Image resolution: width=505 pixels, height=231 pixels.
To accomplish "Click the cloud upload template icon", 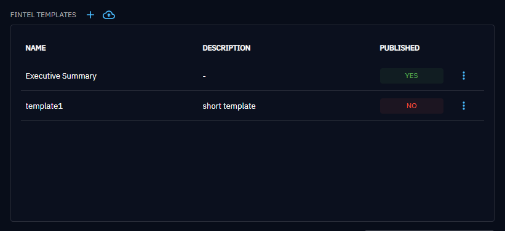I will (x=109, y=15).
